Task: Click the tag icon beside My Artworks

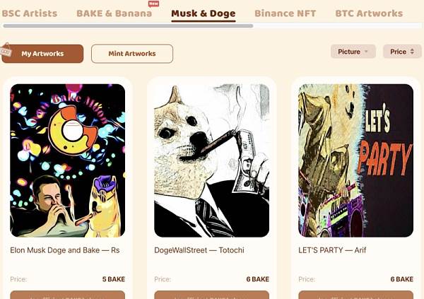Action: 6,50
